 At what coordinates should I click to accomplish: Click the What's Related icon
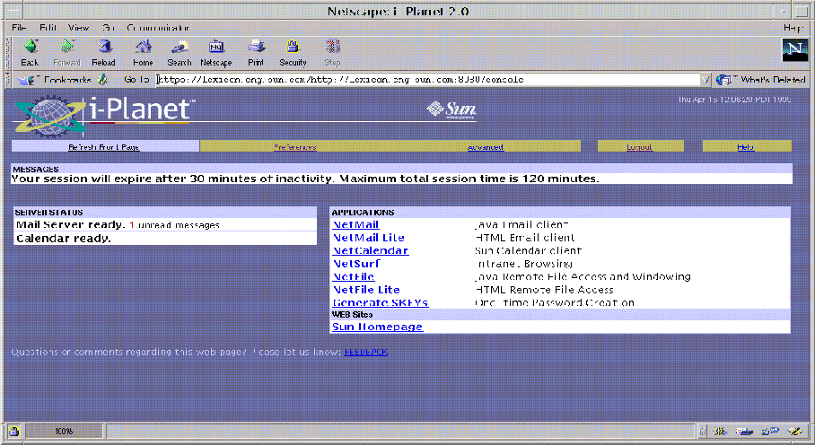click(x=723, y=80)
